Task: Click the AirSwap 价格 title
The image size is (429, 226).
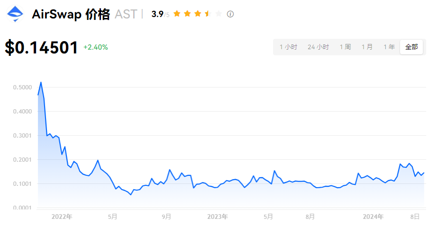Action: (x=71, y=14)
